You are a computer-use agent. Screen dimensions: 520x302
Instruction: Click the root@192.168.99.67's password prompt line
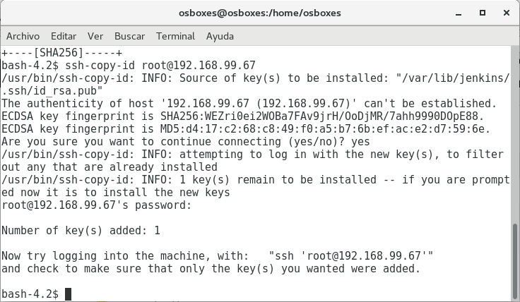[96, 205]
